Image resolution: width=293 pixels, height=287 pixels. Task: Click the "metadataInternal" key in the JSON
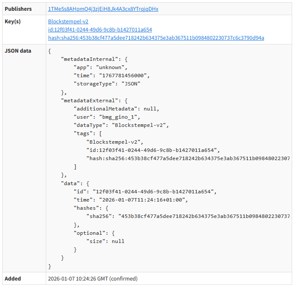[88, 59]
